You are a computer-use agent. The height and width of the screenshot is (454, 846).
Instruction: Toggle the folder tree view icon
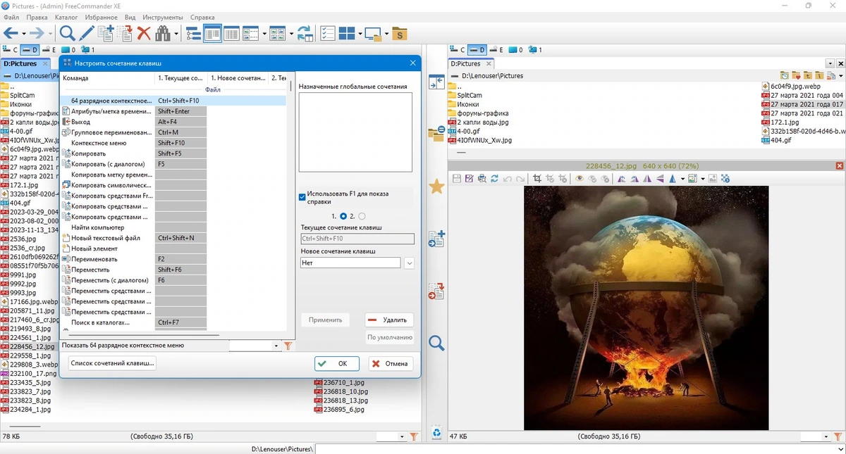click(193, 33)
